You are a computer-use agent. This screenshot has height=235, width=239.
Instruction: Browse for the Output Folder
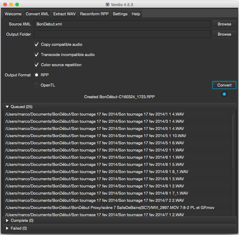(224, 34)
